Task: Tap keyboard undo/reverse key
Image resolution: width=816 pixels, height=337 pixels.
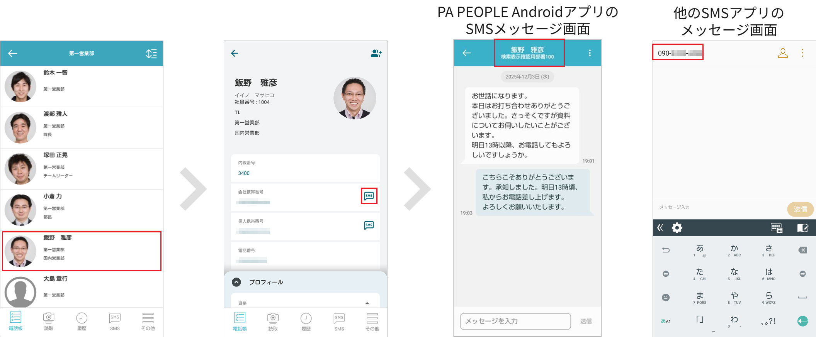Action: [666, 250]
